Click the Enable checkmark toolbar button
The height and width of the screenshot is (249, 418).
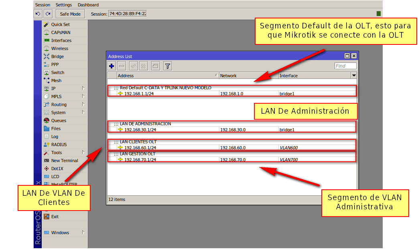click(x=134, y=66)
